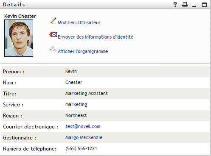This screenshot has height=156, width=211.
Task: Click the Titre: label
Action: click(10, 94)
